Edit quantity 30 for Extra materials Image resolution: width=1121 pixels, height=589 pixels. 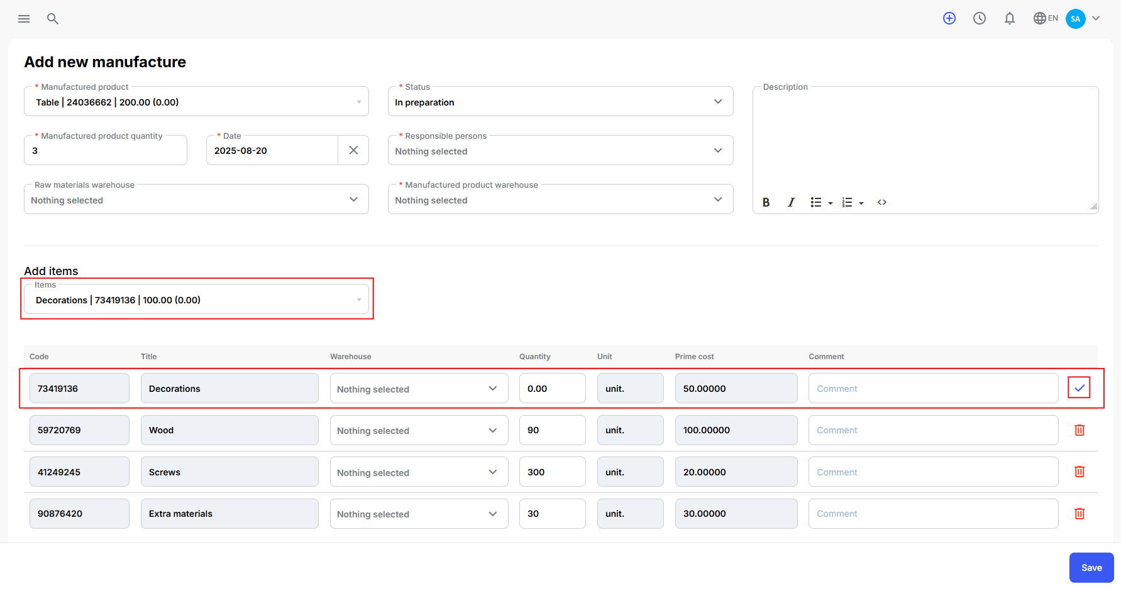pos(552,514)
